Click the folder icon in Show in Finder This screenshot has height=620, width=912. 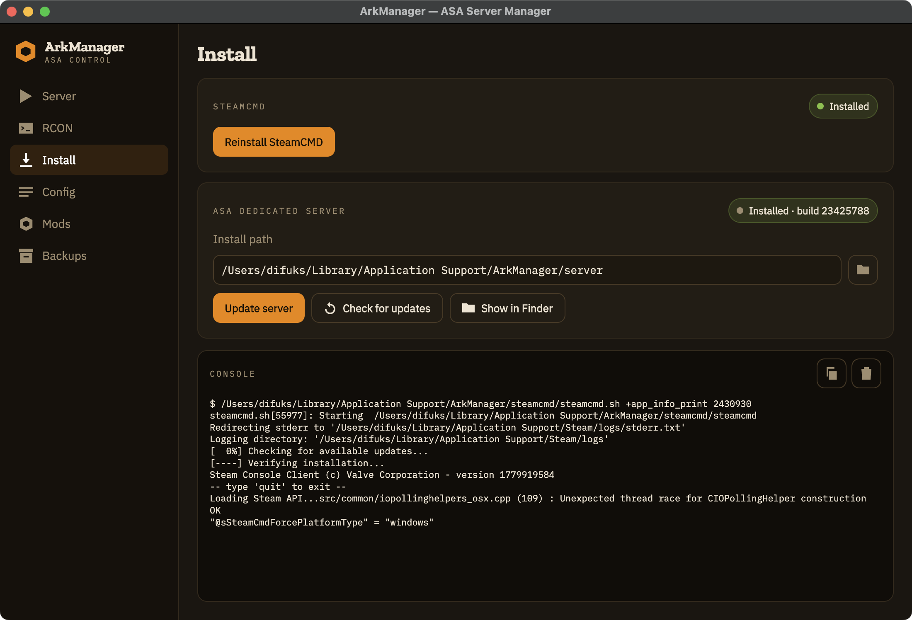pyautogui.click(x=468, y=308)
